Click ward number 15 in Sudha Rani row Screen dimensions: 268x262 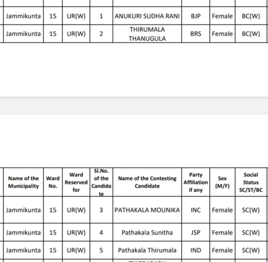[x=53, y=16]
